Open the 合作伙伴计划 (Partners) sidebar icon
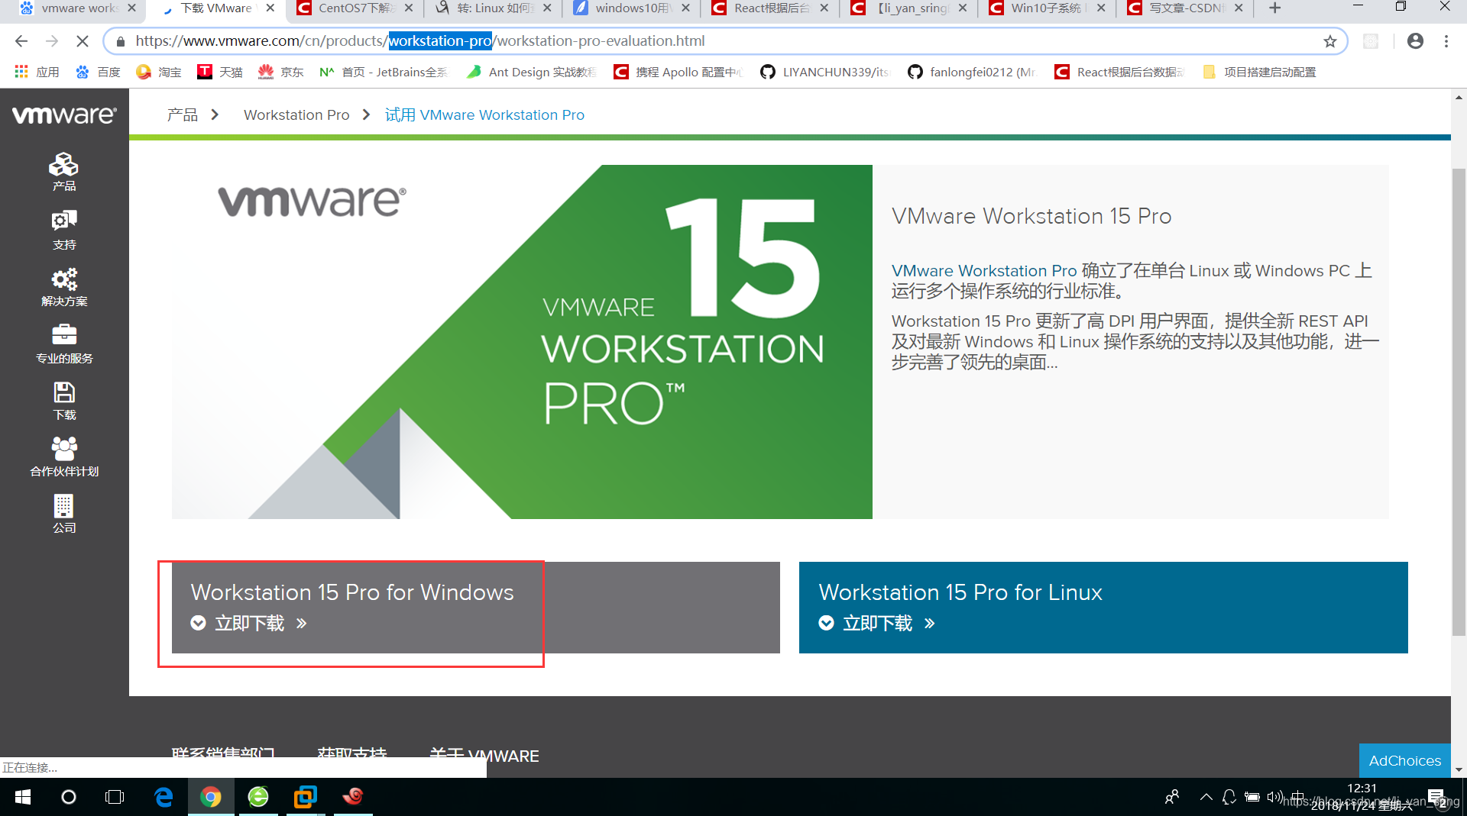The height and width of the screenshot is (816, 1467). 64,457
